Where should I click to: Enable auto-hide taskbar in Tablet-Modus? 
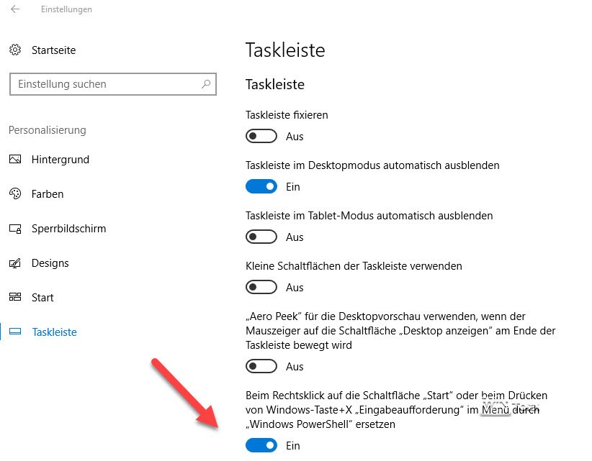[x=261, y=237]
